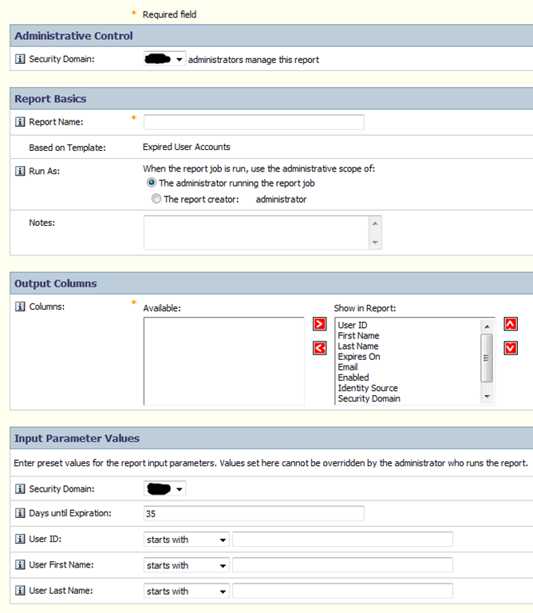This screenshot has width=533, height=613.
Task: Click info icon next to Days until Expiration
Action: (x=21, y=512)
